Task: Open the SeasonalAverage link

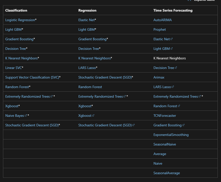Action: [x=167, y=173]
